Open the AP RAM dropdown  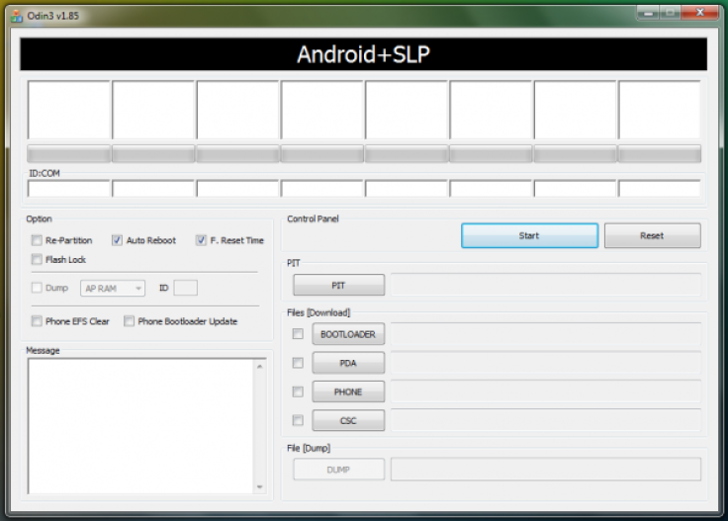[x=113, y=288]
